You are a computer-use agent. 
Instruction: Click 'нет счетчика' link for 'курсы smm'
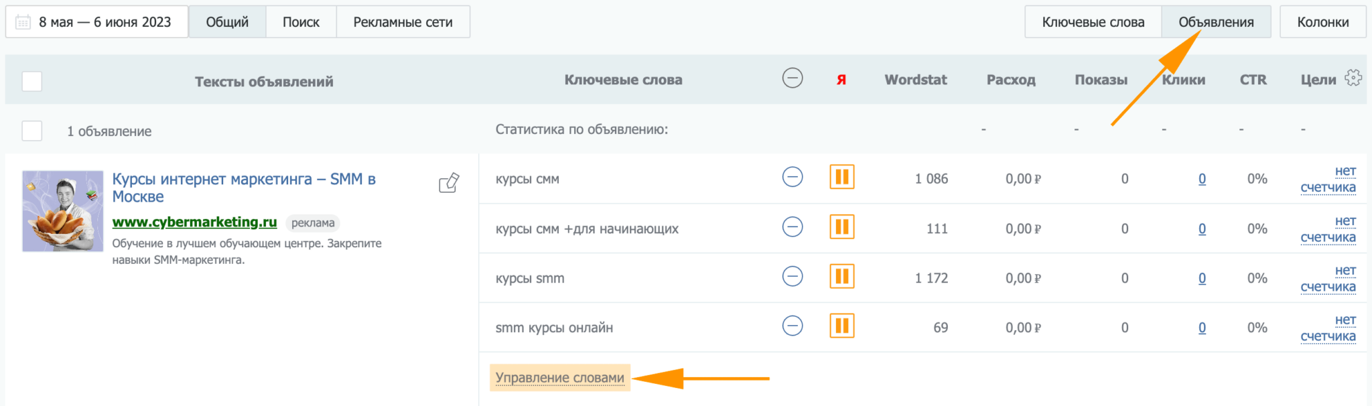click(1328, 279)
